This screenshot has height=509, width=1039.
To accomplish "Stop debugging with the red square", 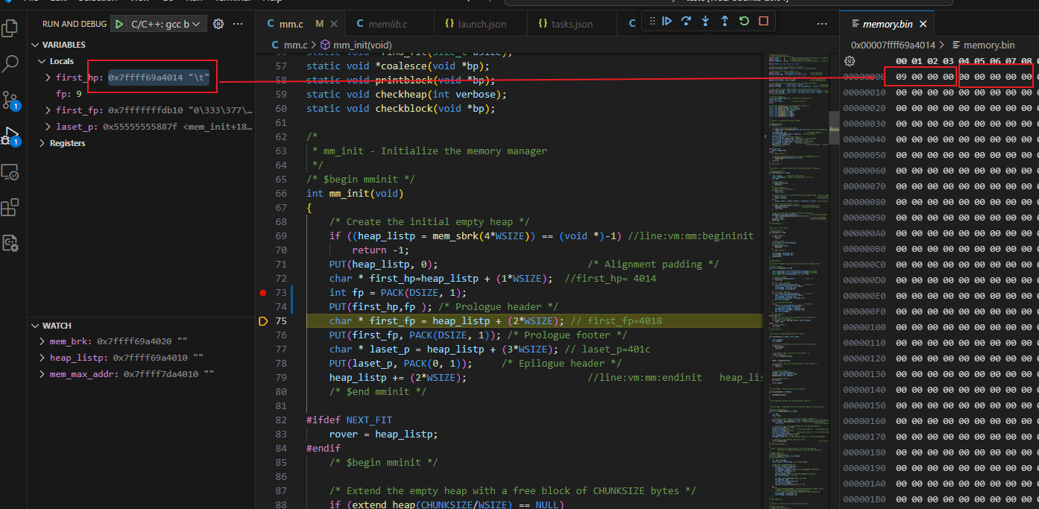I will pos(763,22).
